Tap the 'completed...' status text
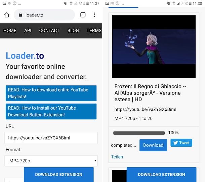The image size is (205, 182). (x=123, y=145)
